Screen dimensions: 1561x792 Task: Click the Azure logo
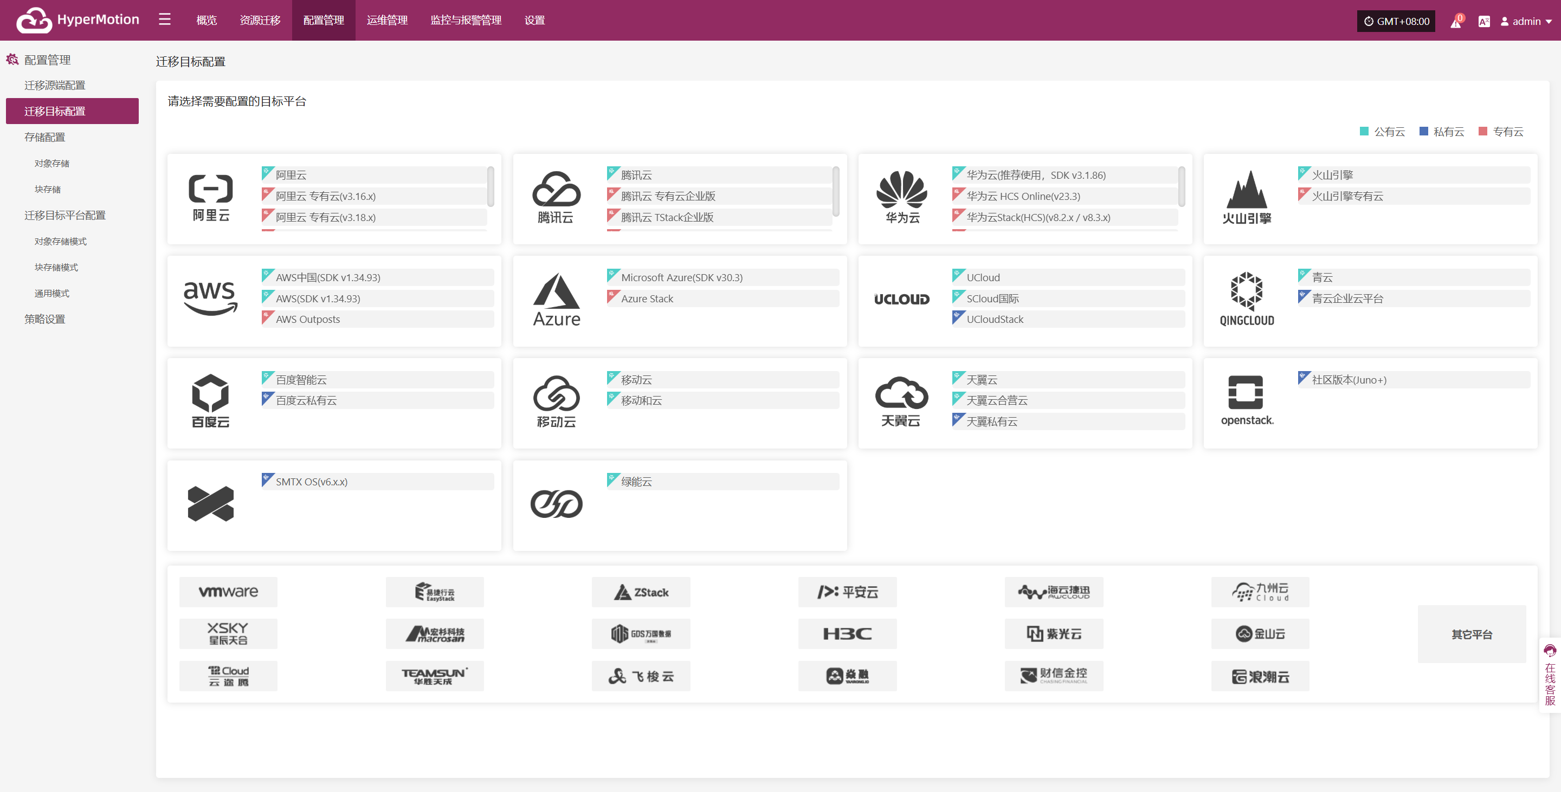click(556, 300)
